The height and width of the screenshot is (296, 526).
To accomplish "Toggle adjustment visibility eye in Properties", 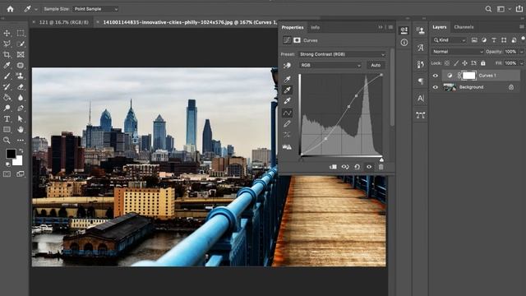I will point(369,167).
